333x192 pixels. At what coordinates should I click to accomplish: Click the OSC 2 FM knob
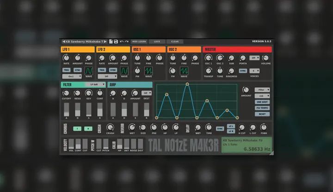pyautogui.click(x=173, y=71)
